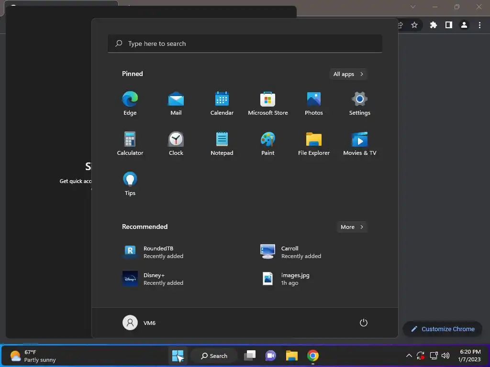This screenshot has height=367, width=490.
Task: Launch the Mail app
Action: coord(176,103)
